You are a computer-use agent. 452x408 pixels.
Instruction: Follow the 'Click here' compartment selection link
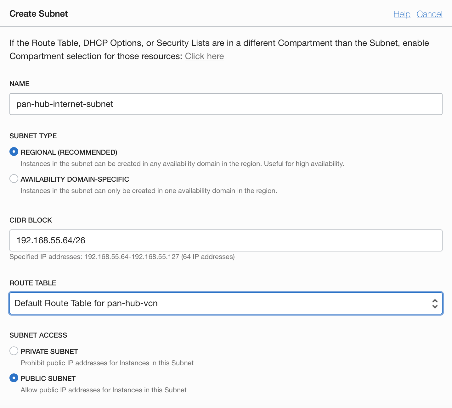pos(204,56)
